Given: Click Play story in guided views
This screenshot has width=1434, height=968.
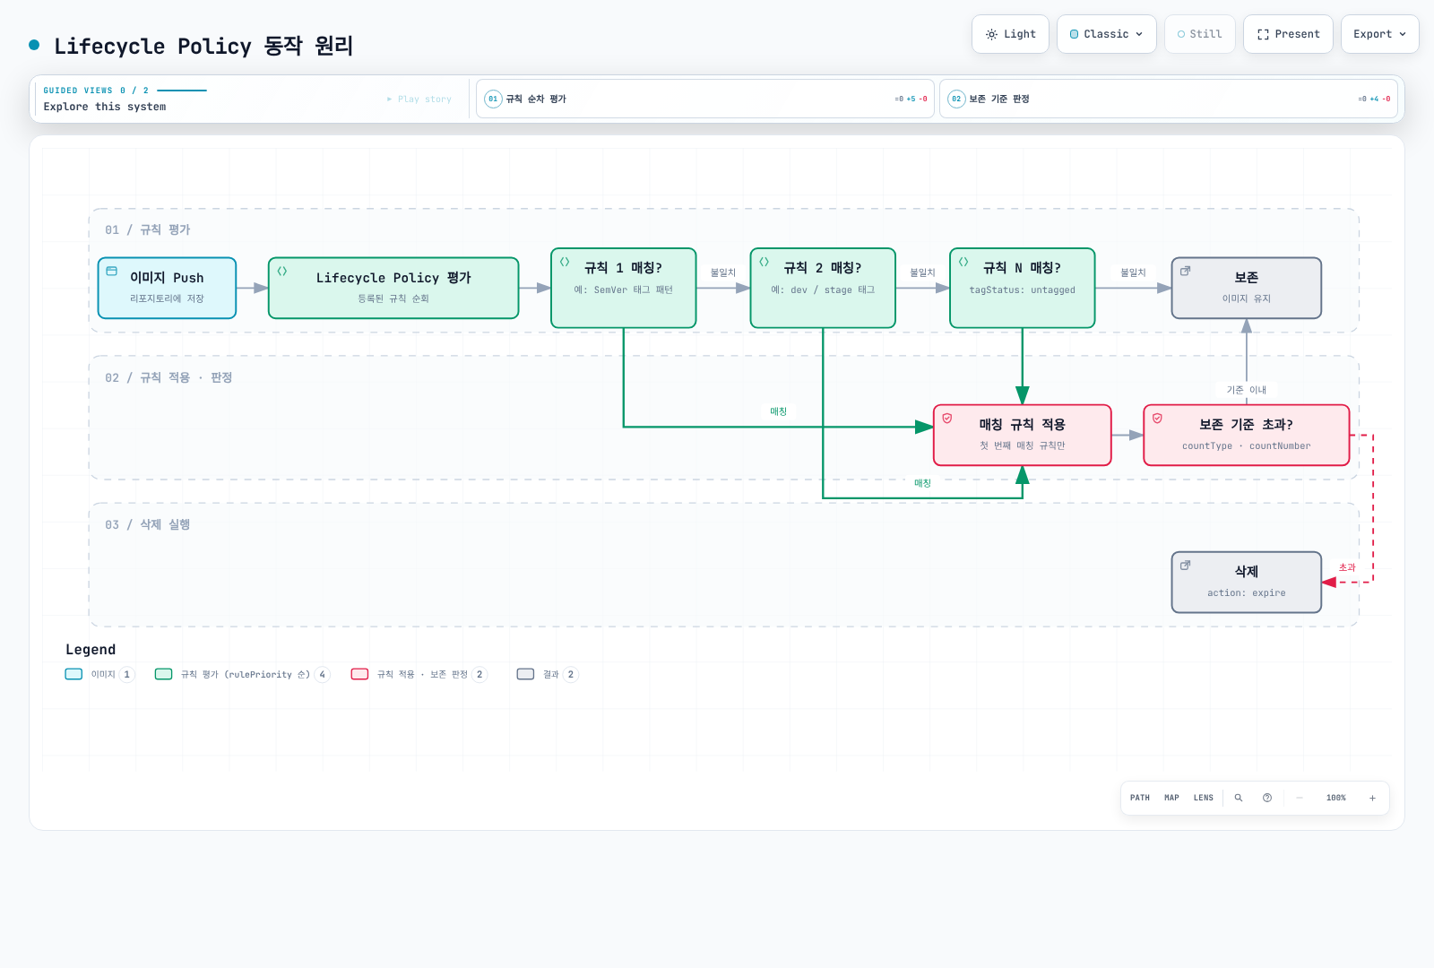Looking at the screenshot, I should click(x=419, y=99).
